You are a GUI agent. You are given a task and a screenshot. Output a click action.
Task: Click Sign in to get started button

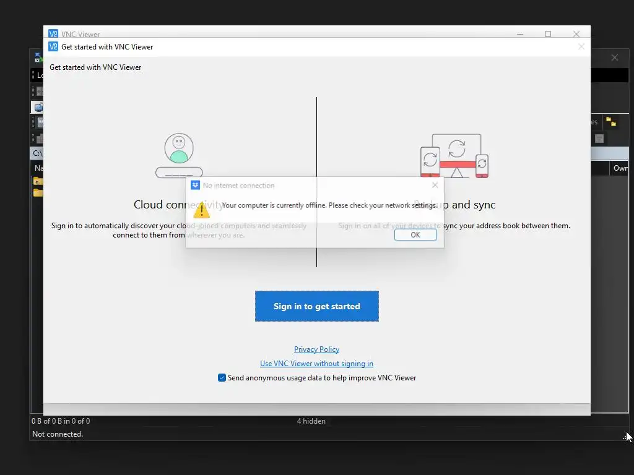[x=316, y=306]
